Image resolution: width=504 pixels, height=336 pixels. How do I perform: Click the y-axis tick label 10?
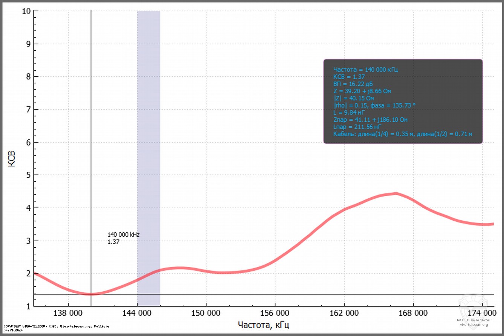tap(25, 11)
